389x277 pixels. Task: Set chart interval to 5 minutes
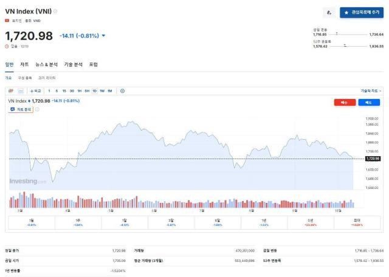57,91
